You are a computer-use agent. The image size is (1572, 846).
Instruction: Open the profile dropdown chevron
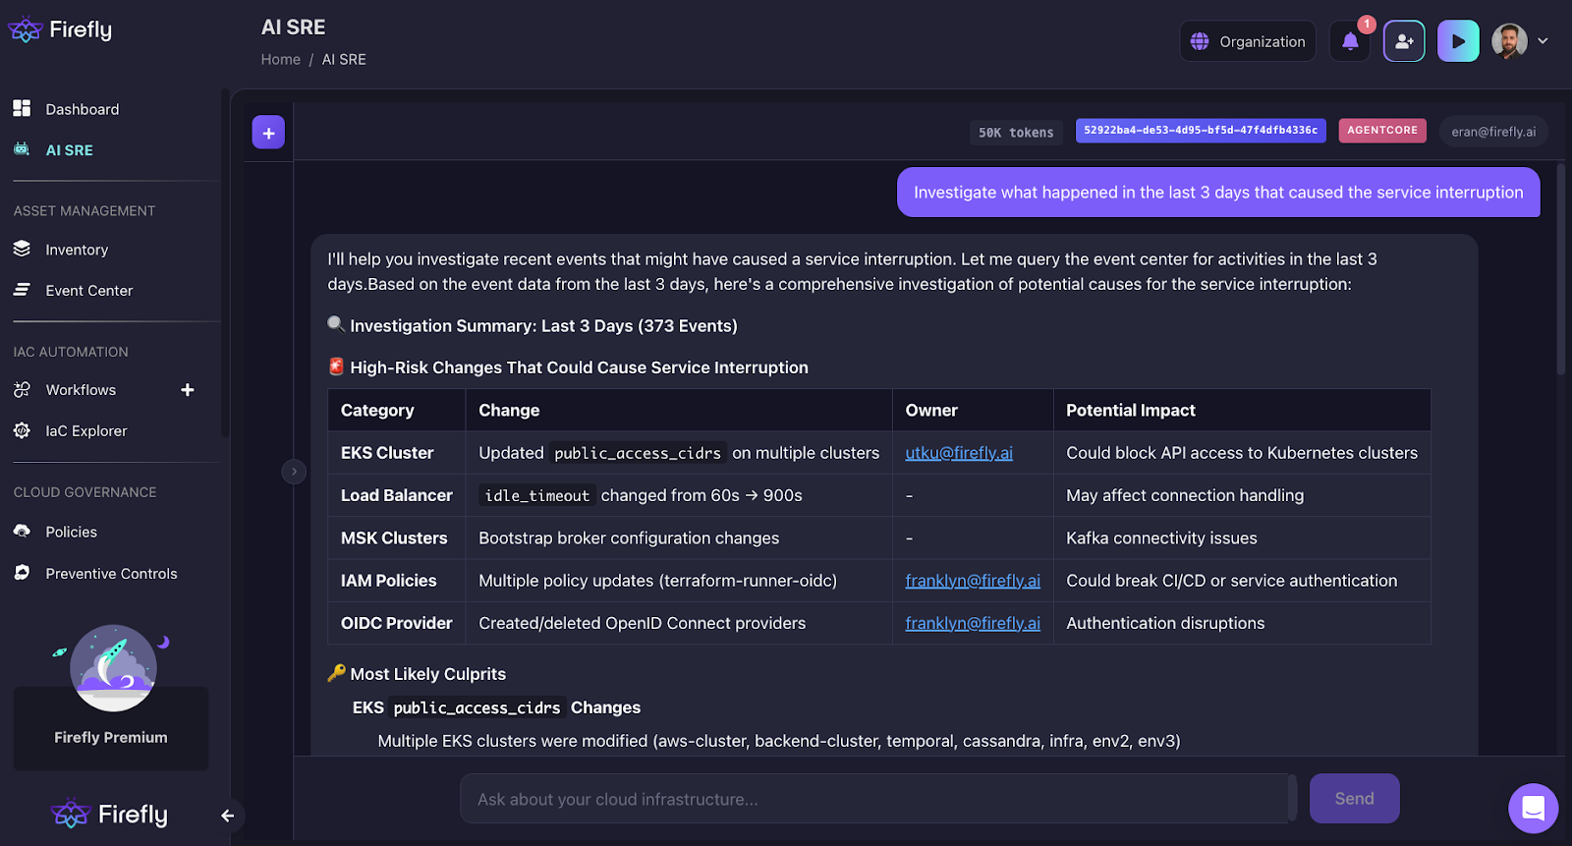(1543, 41)
